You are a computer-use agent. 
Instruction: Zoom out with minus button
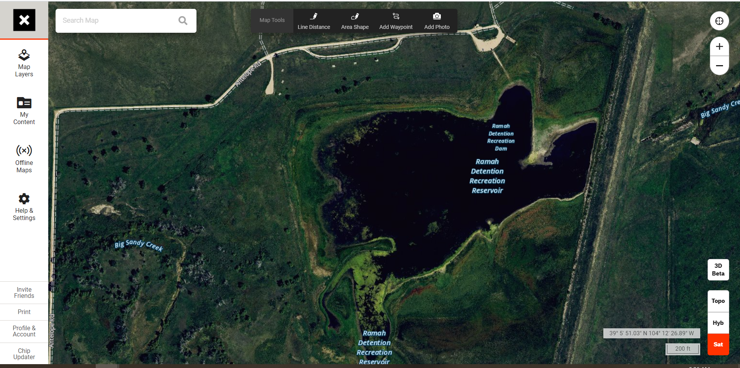[719, 66]
